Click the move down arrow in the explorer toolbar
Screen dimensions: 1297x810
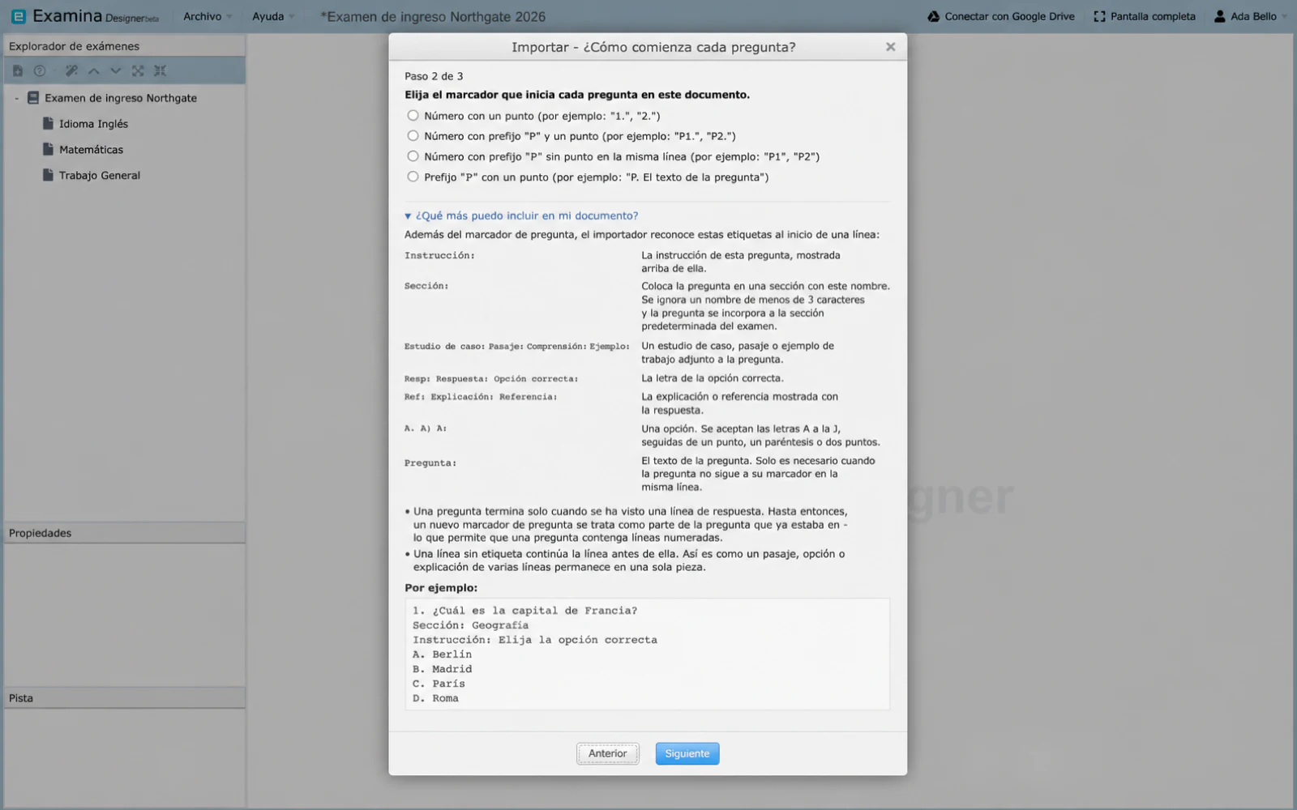coord(116,71)
